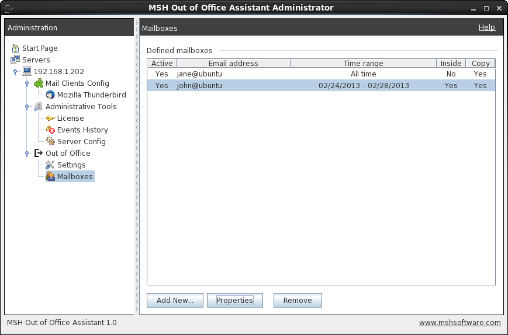Click the Mailboxes users icon
The height and width of the screenshot is (335, 508).
pyautogui.click(x=50, y=176)
